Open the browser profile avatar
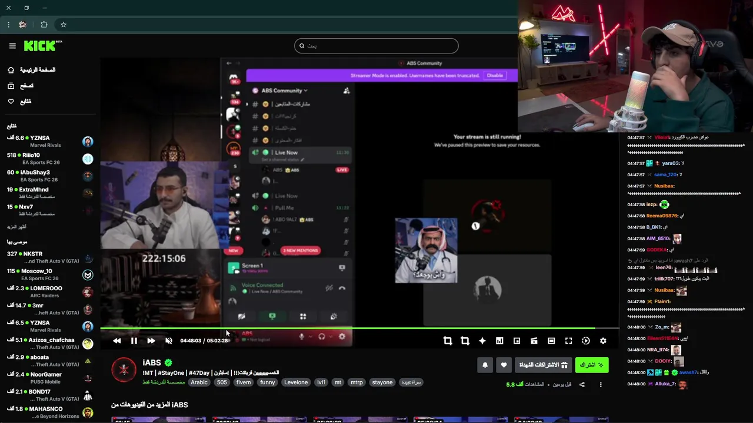 [22, 25]
